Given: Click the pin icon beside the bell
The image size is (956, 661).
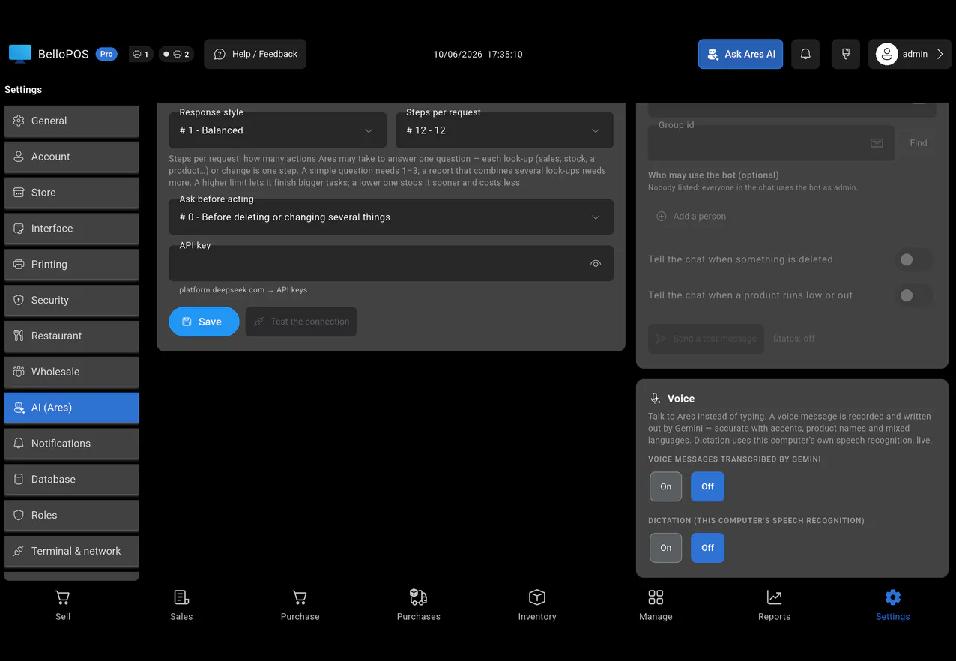Looking at the screenshot, I should [x=845, y=54].
